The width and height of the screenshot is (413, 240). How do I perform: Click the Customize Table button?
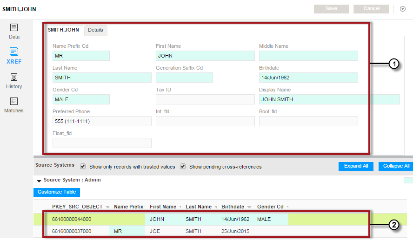coord(57,192)
